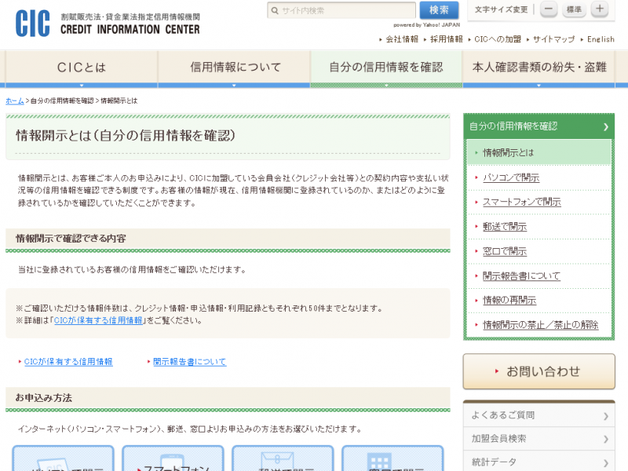Click the お申込み方法 section heading
Viewport: 628px width, 471px height.
click(x=44, y=398)
